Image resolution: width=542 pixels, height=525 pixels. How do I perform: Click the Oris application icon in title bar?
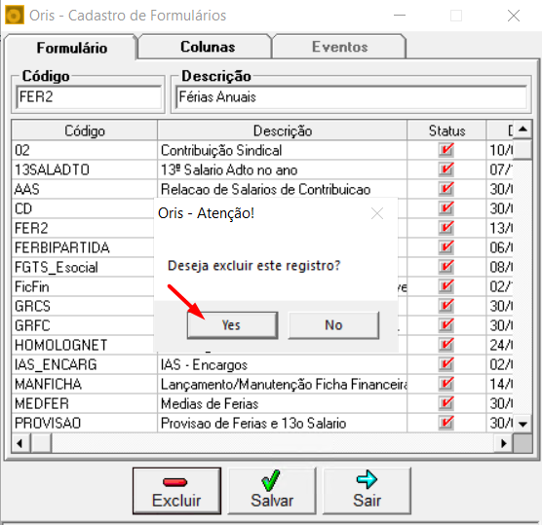(x=15, y=16)
